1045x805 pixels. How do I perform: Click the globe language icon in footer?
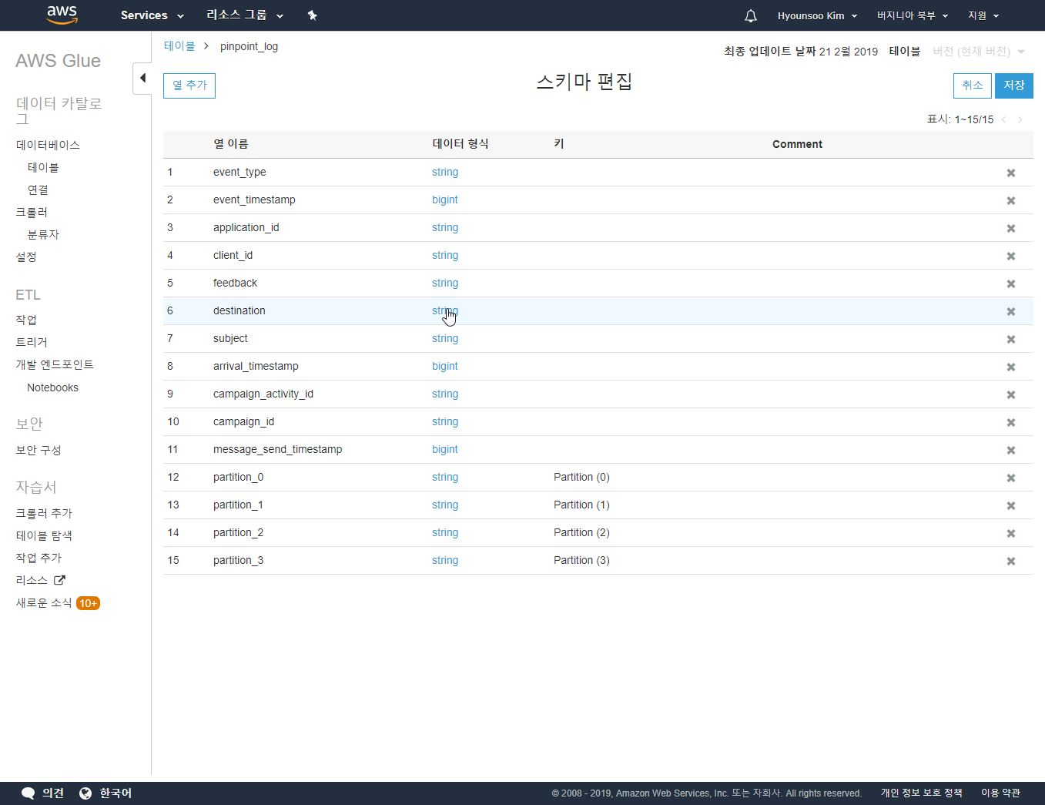[x=85, y=793]
